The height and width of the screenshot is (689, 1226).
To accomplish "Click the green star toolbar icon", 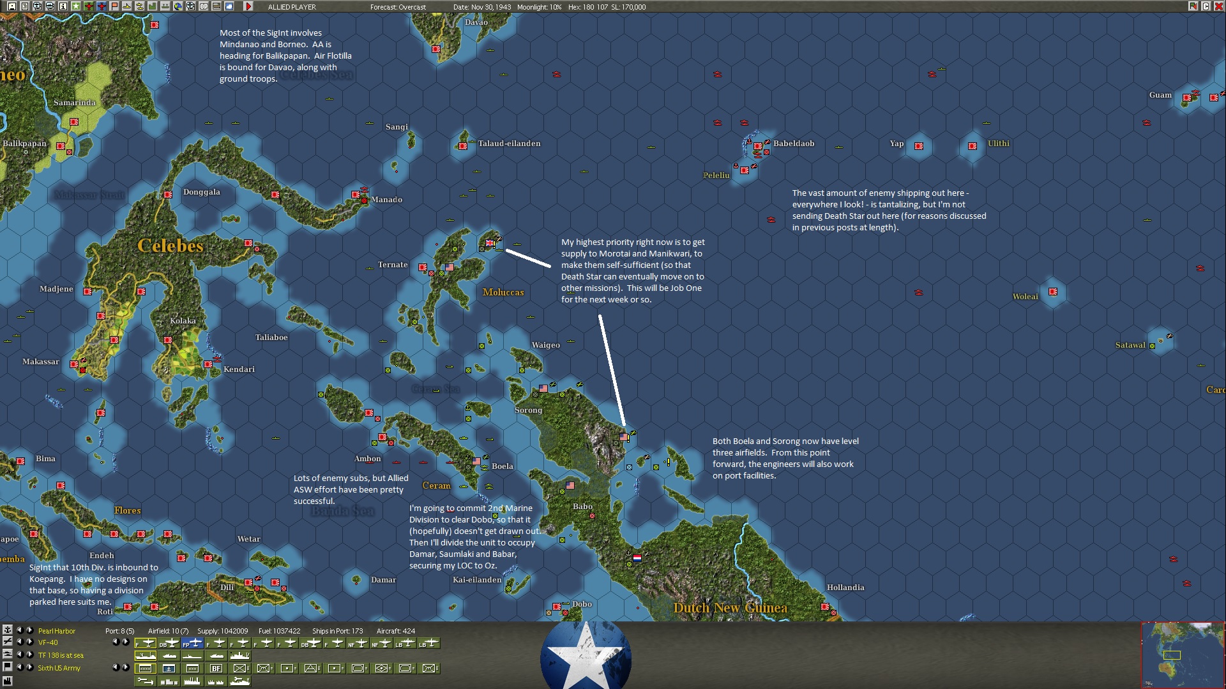I will coord(76,6).
